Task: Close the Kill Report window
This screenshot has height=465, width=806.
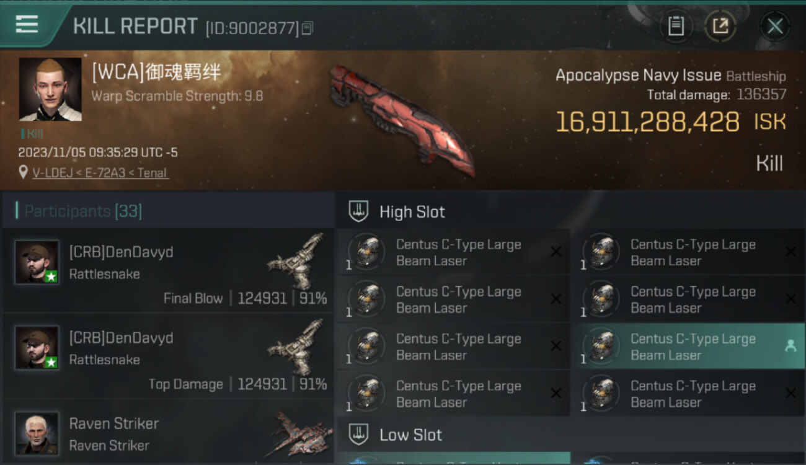Action: pyautogui.click(x=775, y=26)
